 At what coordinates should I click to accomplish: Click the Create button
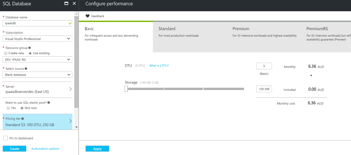15,149
